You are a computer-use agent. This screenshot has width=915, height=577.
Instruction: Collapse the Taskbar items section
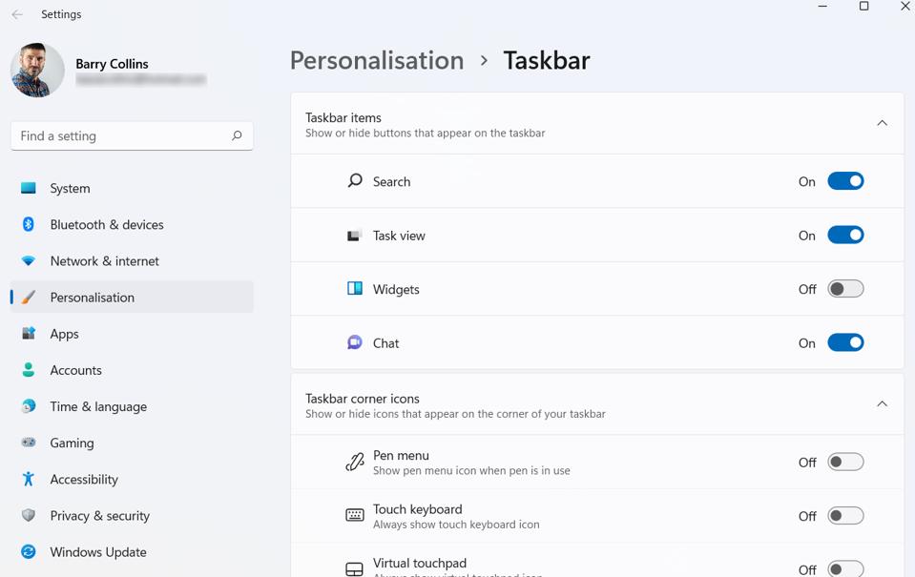[x=882, y=123]
